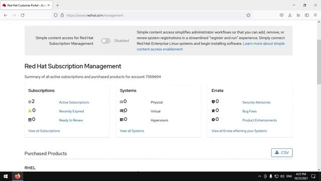321x181 pixels.
Task: Click the virtual systems icon
Action: 121,111
